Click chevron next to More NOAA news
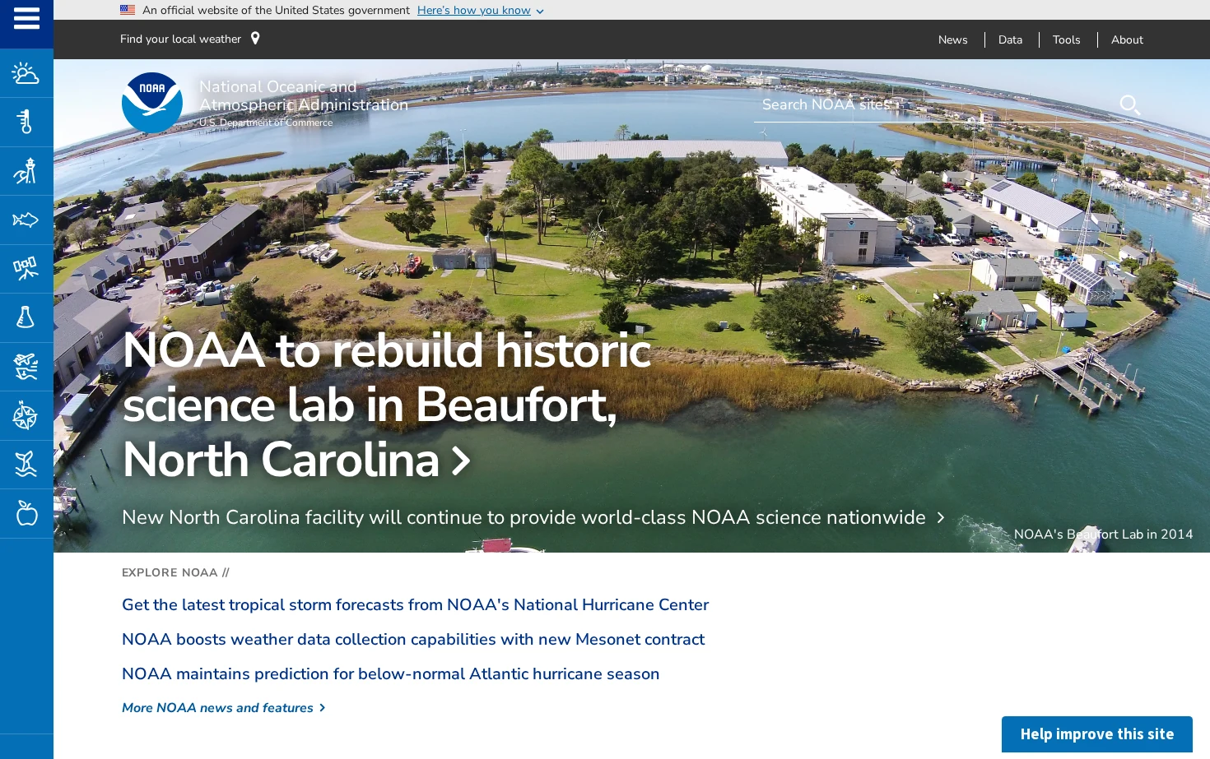The width and height of the screenshot is (1210, 759). point(322,708)
